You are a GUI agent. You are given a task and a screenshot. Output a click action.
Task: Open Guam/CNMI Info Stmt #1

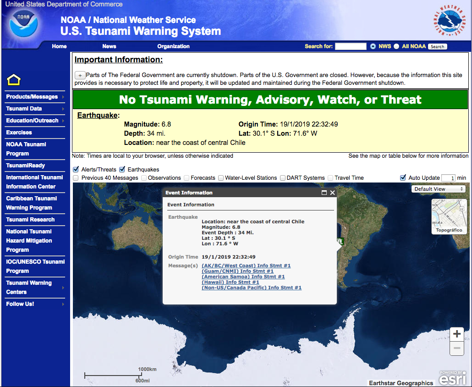click(x=237, y=271)
